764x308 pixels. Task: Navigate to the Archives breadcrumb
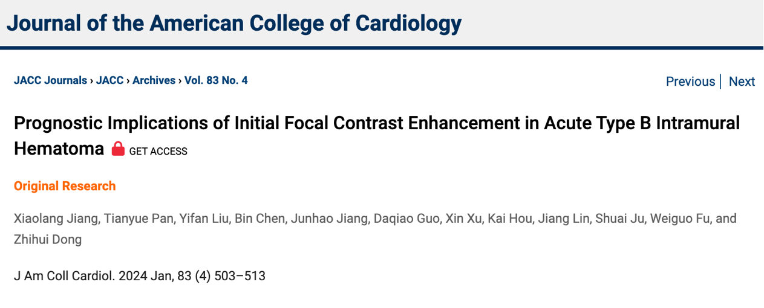coord(154,80)
